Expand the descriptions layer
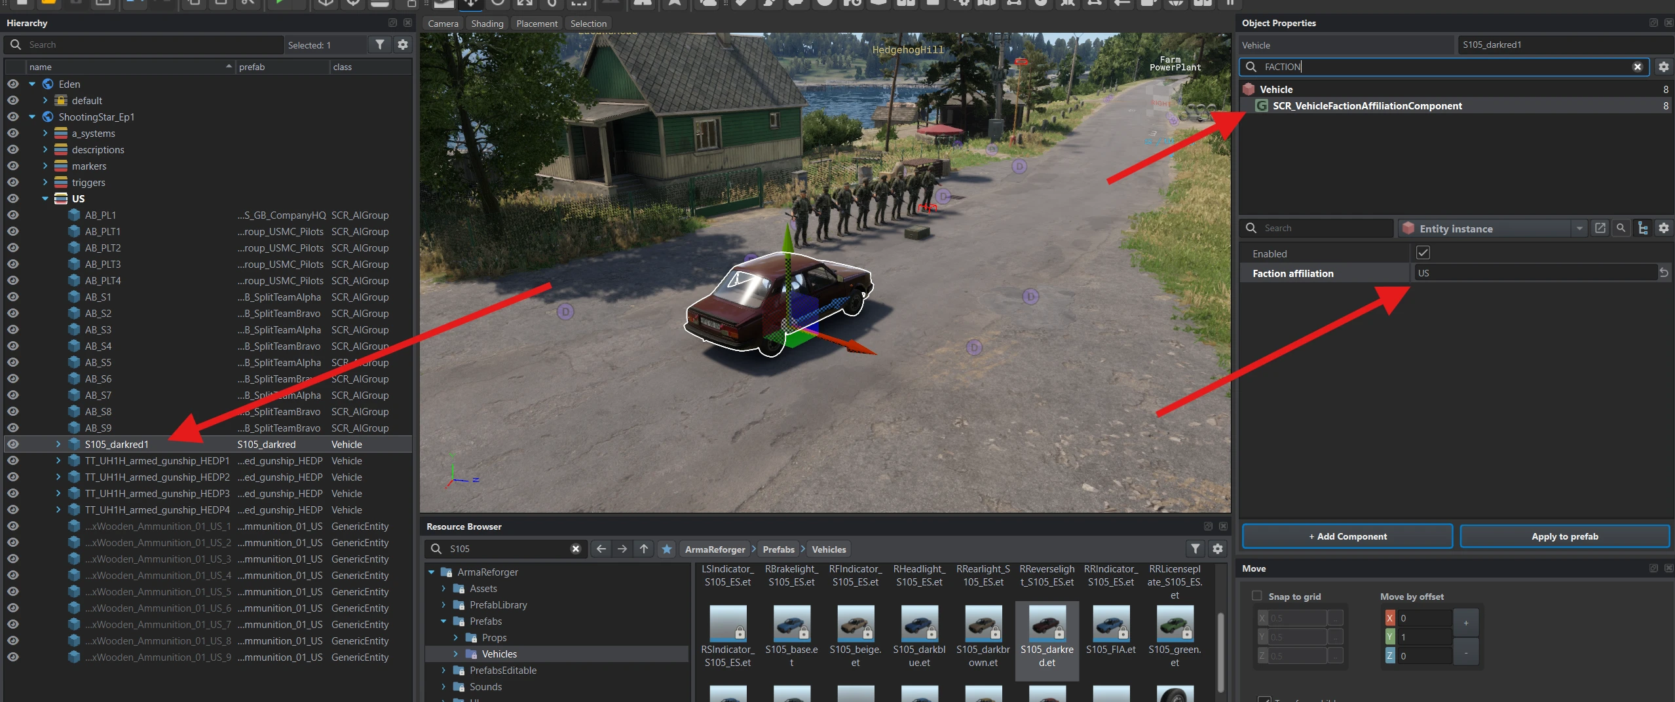1675x702 pixels. [45, 149]
